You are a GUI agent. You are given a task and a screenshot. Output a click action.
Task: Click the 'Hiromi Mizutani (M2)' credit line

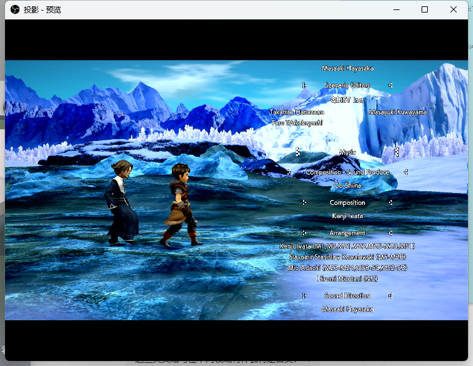coord(347,278)
